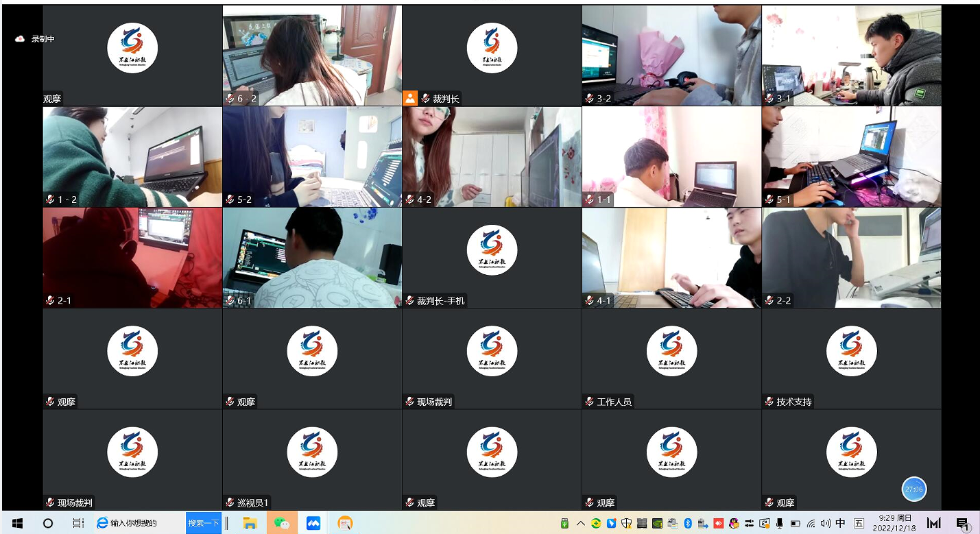This screenshot has height=534, width=980.
Task: Open the QQ penguin tray icon
Action: point(734,523)
